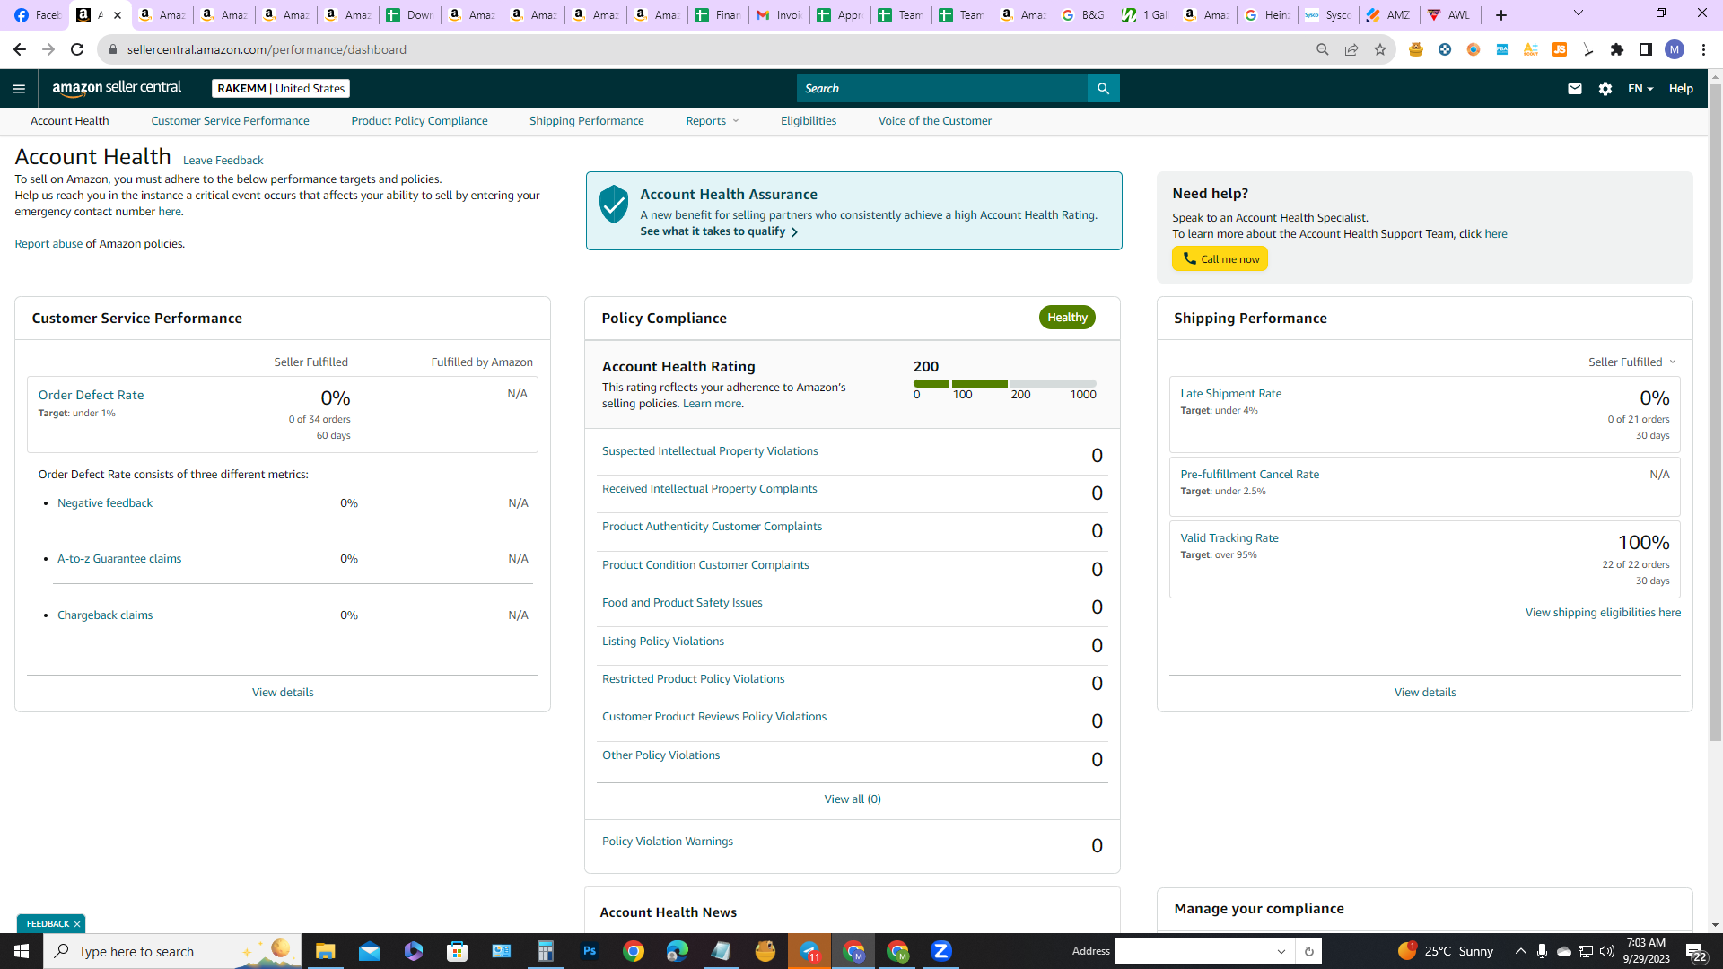Open Listing Policy Violations link
Image resolution: width=1723 pixels, height=969 pixels.
click(x=663, y=642)
